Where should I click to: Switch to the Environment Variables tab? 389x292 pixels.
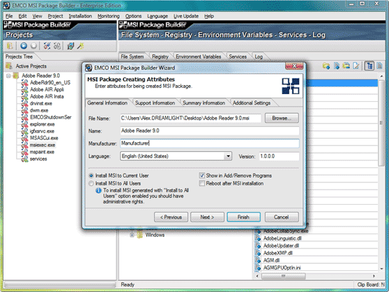click(x=199, y=56)
